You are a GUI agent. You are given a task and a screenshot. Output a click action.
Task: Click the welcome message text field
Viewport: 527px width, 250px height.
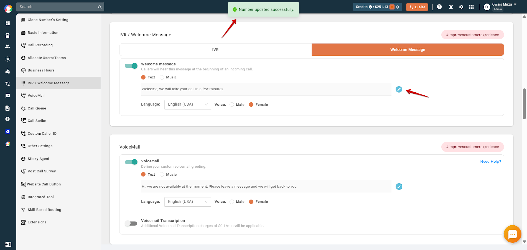pyautogui.click(x=266, y=89)
